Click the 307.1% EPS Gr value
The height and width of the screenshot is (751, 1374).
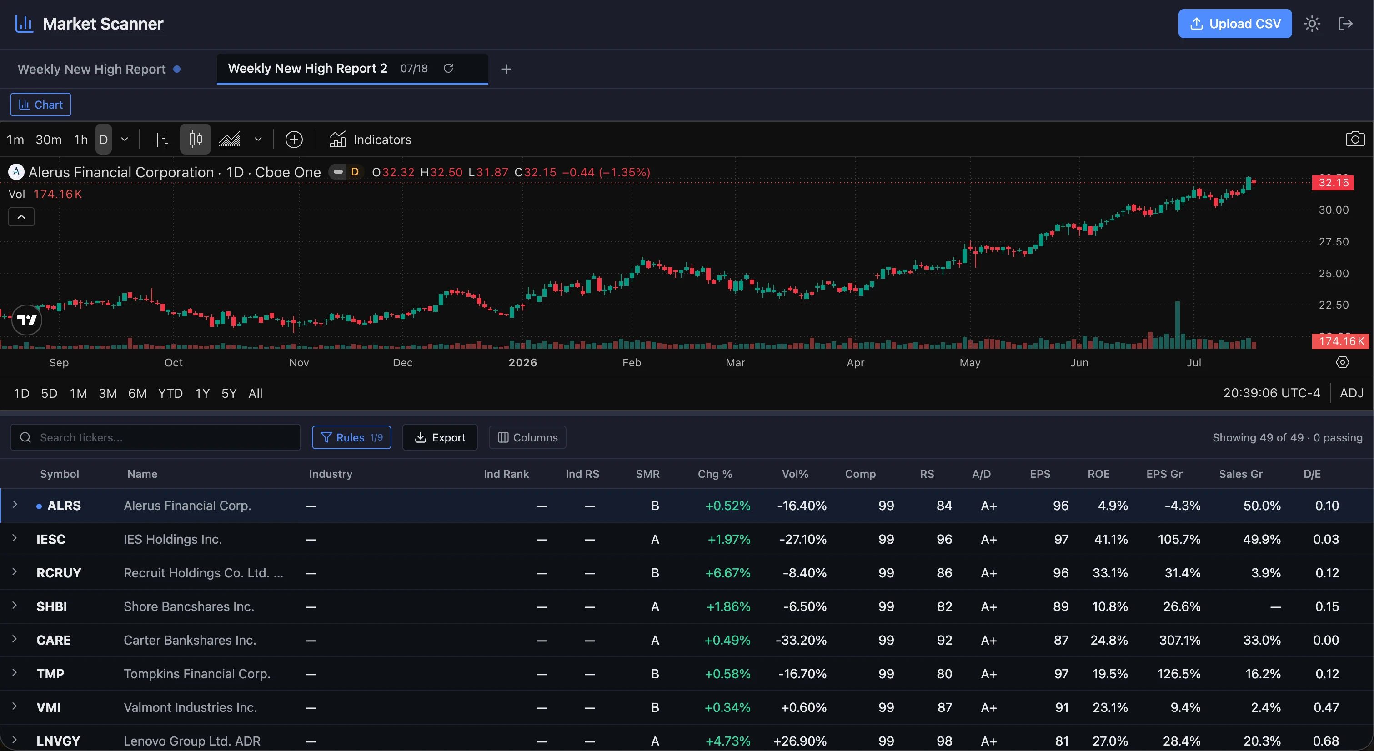coord(1179,640)
